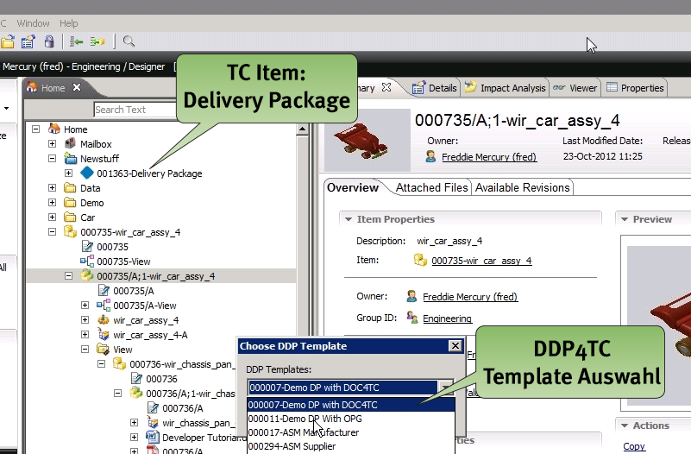This screenshot has width=691, height=454.
Task: Choose 000017-ASM Manufacturer option
Action: coord(351,432)
